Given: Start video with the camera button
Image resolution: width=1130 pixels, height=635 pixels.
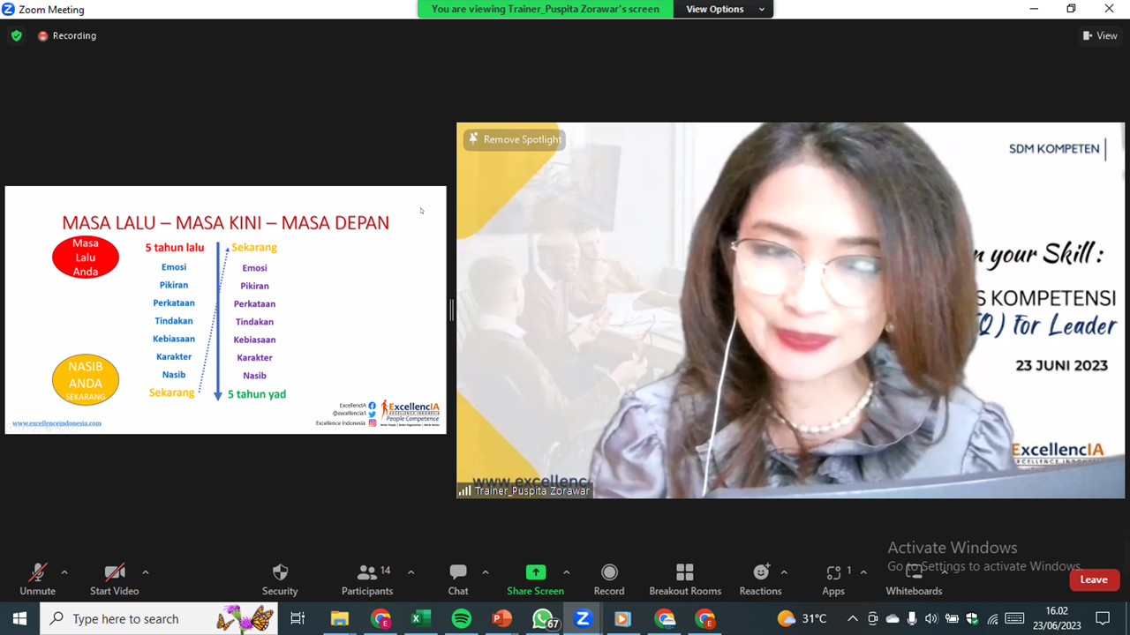Looking at the screenshot, I should tap(114, 579).
